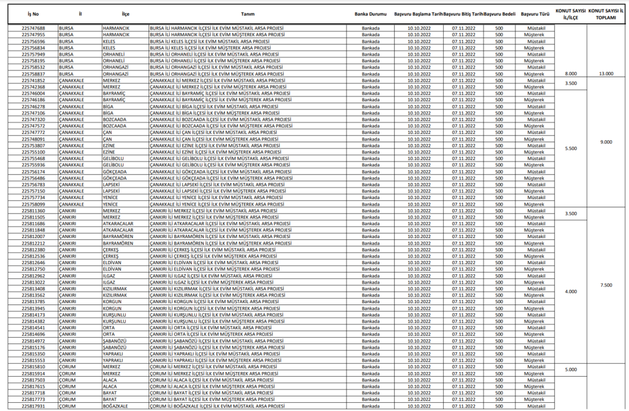The width and height of the screenshot is (629, 411).
Task: Select the ORHANGAZİ müşterek project description
Action: coord(217,74)
